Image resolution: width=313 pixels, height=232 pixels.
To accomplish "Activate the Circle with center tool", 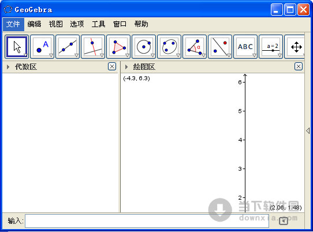I will click(x=144, y=47).
